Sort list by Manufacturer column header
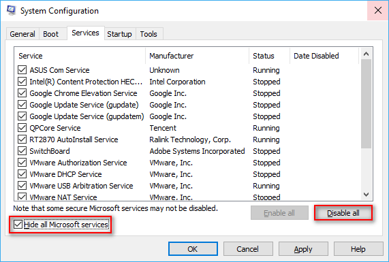389x262 pixels. 198,56
